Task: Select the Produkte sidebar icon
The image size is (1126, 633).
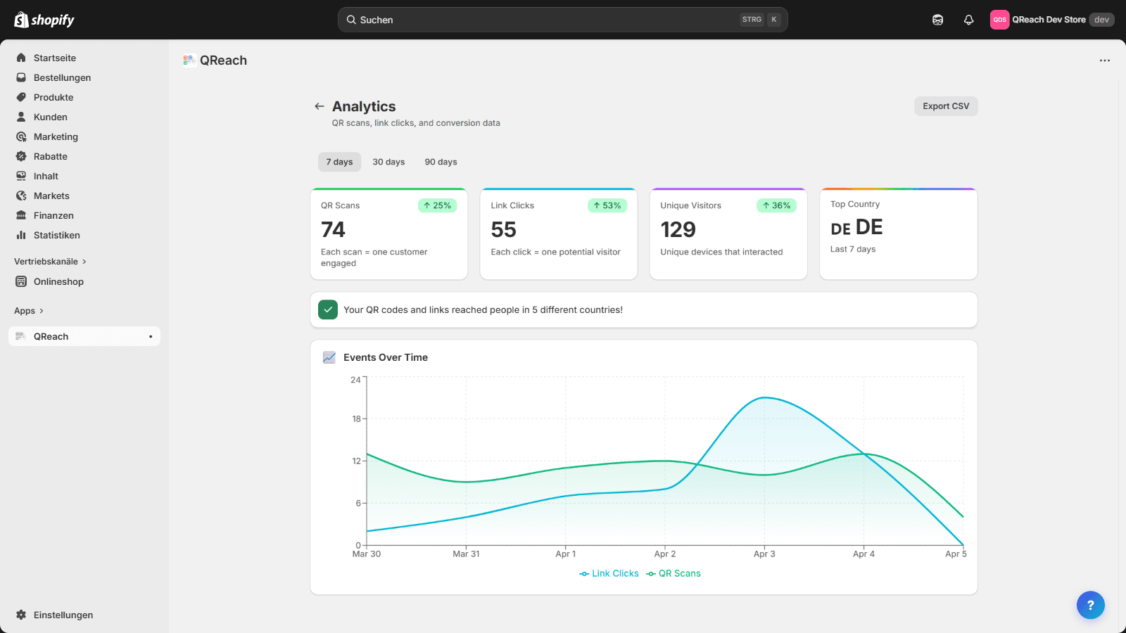Action: click(x=22, y=97)
